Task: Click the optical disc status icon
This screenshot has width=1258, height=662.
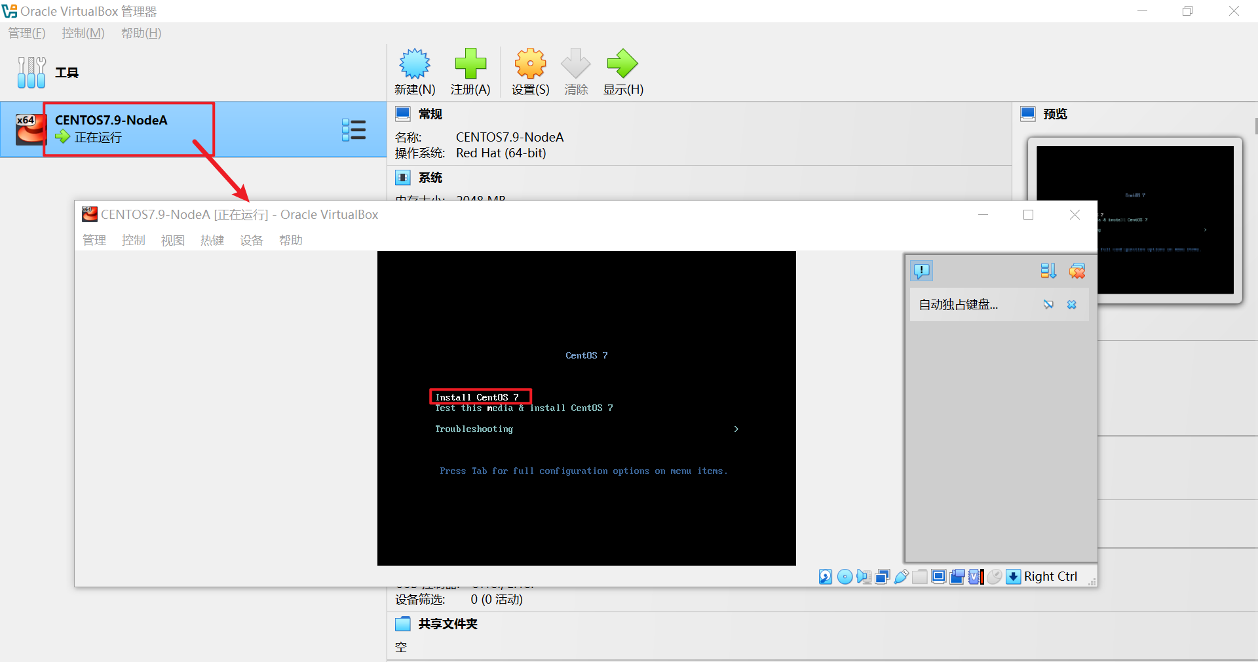Action: tap(845, 576)
